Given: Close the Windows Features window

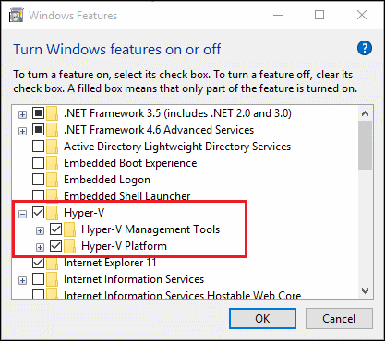Looking at the screenshot, I should (x=362, y=15).
